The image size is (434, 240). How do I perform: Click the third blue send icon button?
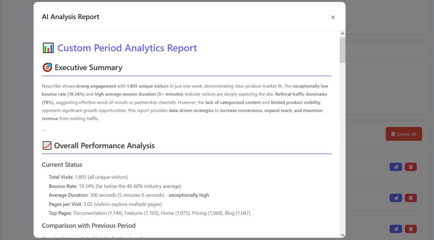(395, 229)
